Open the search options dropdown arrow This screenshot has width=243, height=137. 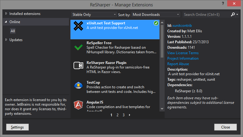[x=237, y=14]
